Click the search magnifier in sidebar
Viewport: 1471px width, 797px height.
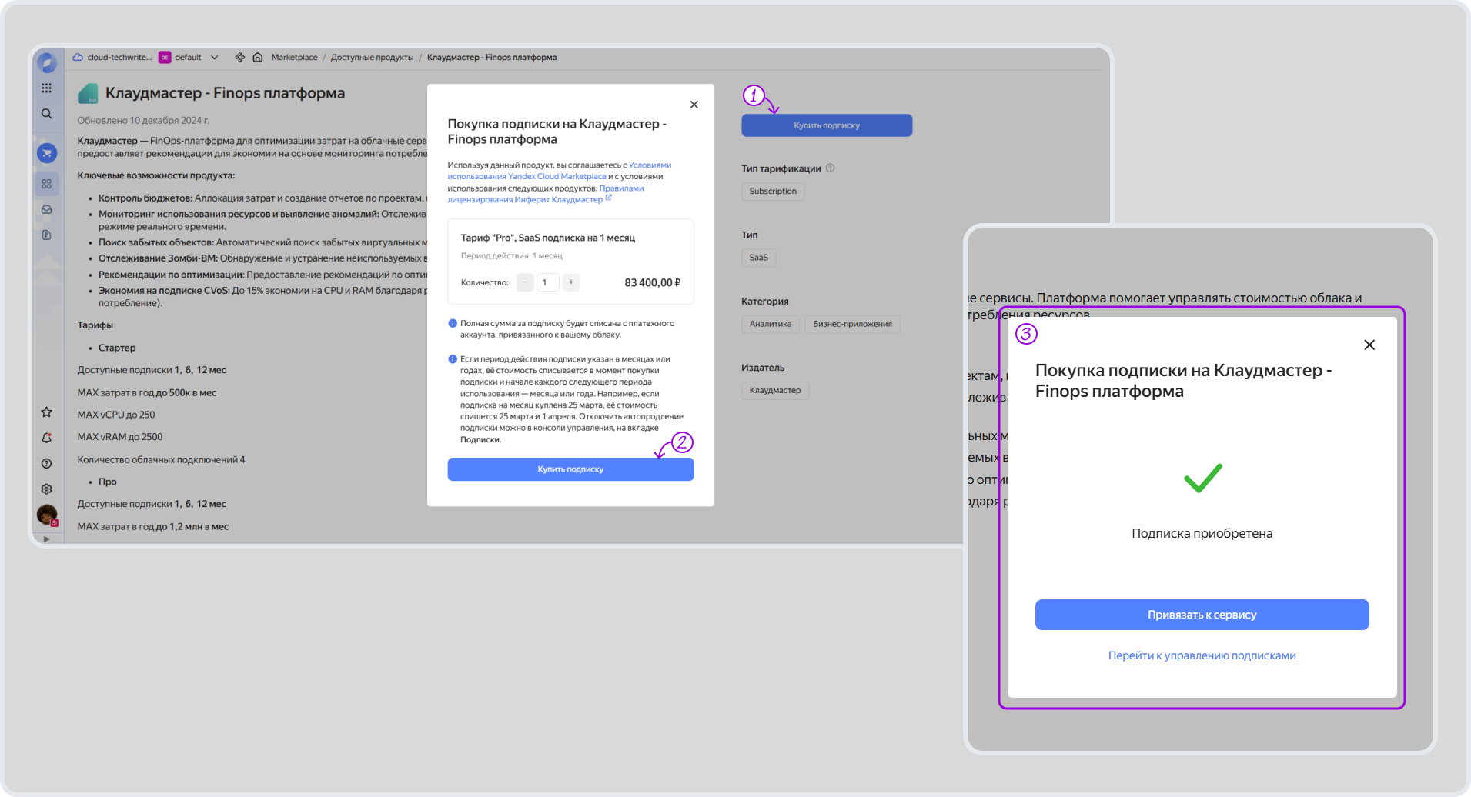(47, 114)
